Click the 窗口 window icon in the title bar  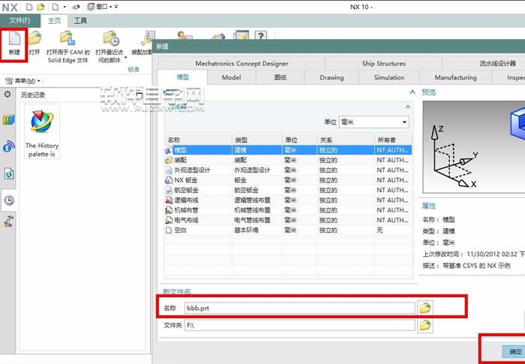coord(91,7)
